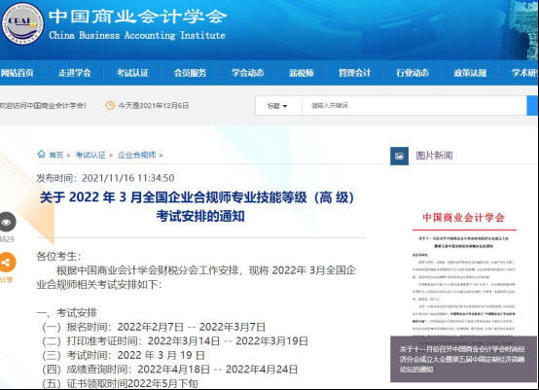Click the eye view-count icon
This screenshot has width=539, height=390.
click(x=7, y=223)
